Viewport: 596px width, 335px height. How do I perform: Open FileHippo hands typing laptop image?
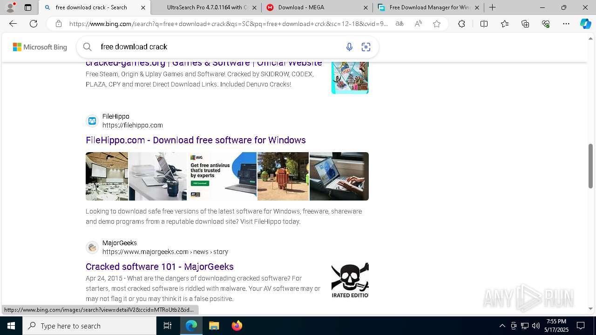click(x=339, y=176)
